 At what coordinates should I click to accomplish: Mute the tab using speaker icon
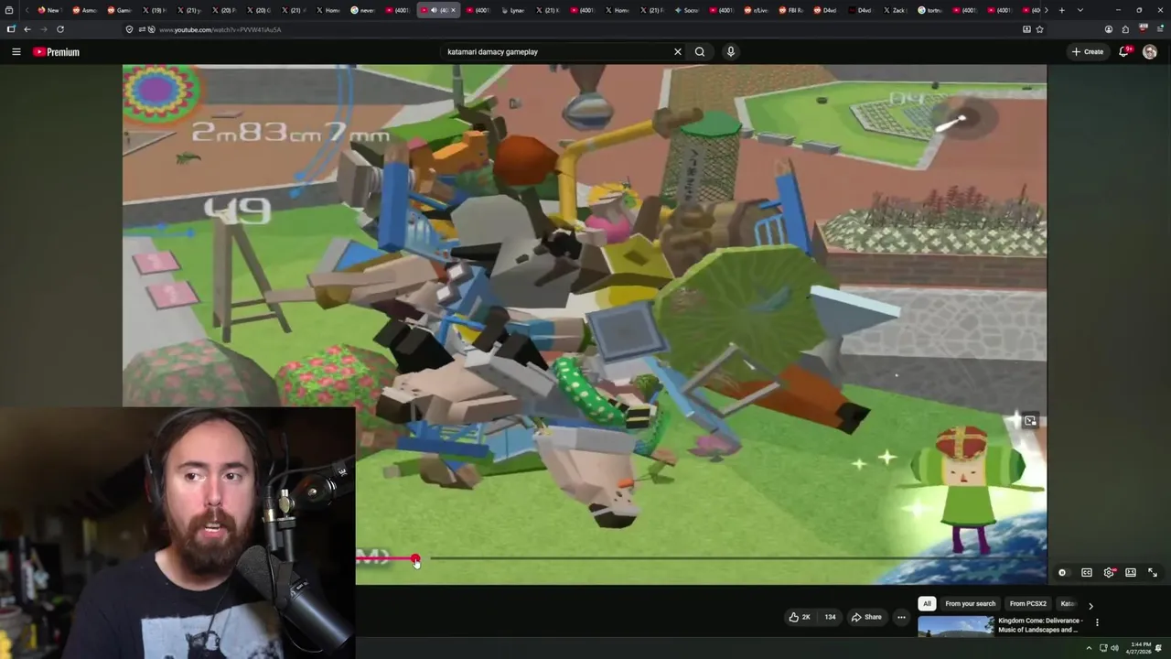(434, 10)
